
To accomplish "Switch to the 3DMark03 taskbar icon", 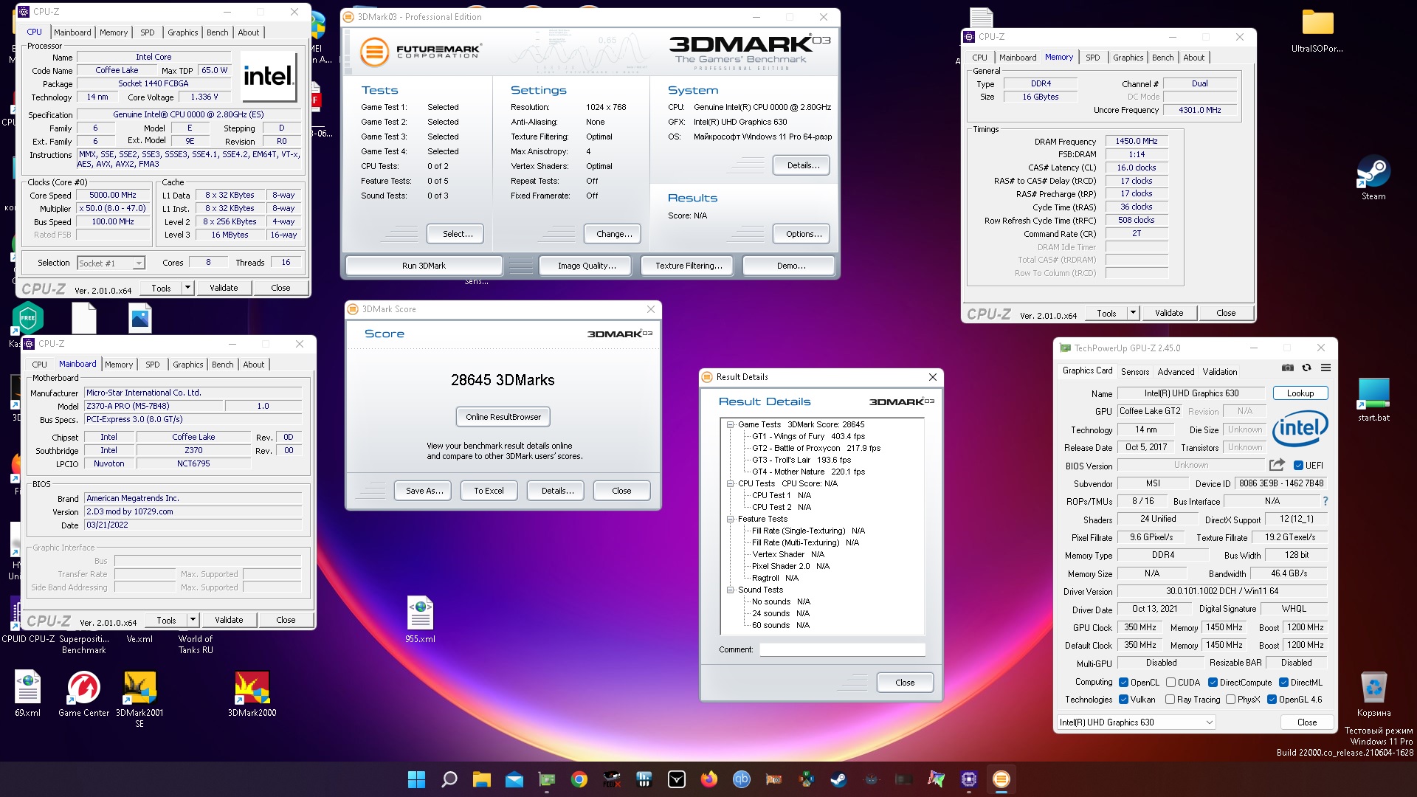I will 1001,779.
